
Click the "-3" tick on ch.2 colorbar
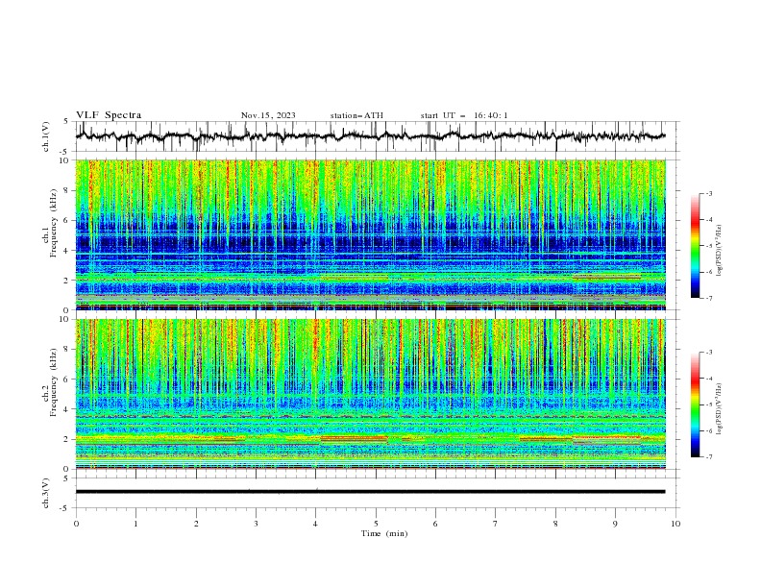coord(708,353)
